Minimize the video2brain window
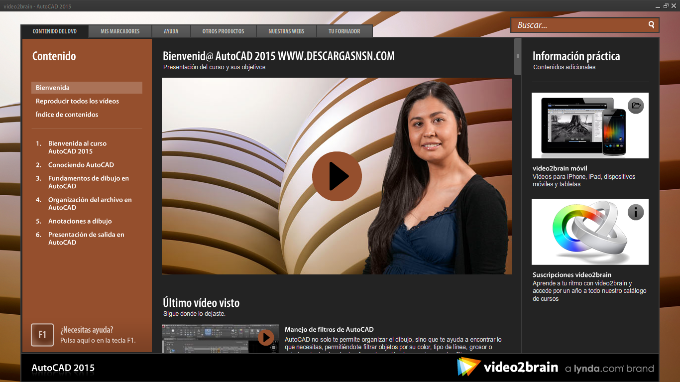Screen dimensions: 680x382 tap(658, 5)
